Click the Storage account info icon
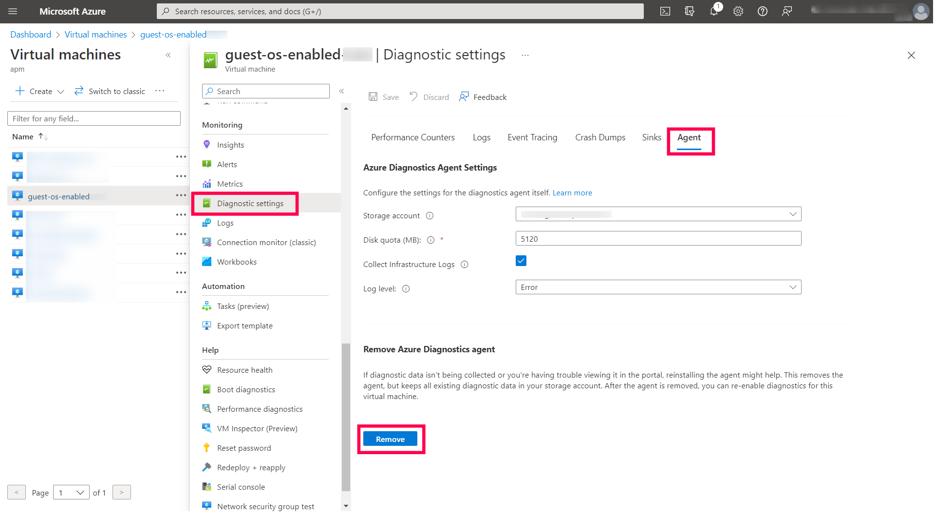Screen dimensions: 935x516 point(430,216)
